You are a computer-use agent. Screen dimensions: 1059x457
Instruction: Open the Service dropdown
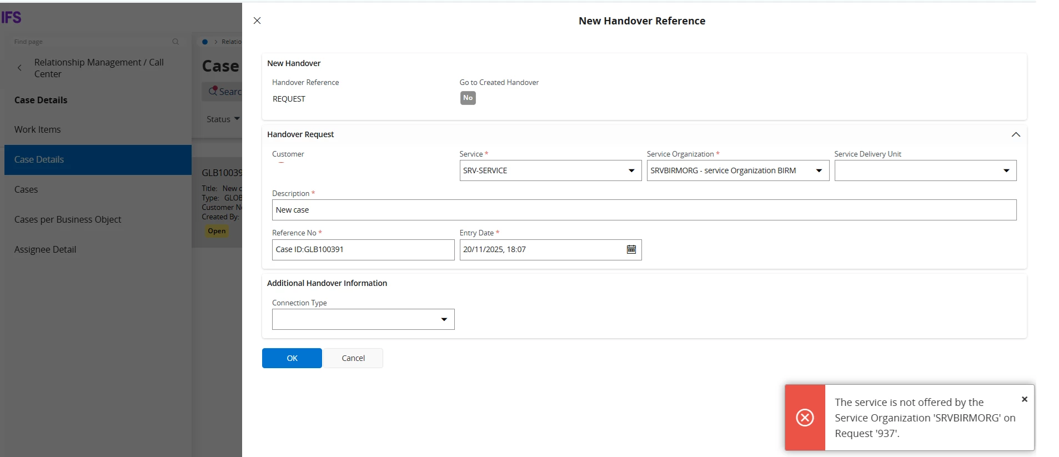631,170
